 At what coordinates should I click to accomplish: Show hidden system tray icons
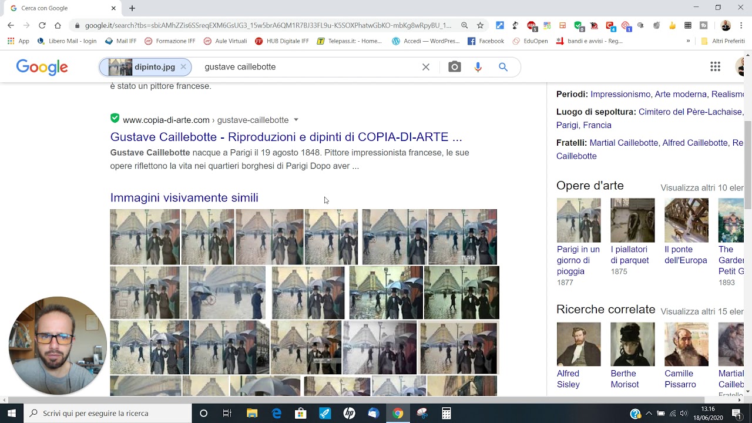tap(649, 414)
